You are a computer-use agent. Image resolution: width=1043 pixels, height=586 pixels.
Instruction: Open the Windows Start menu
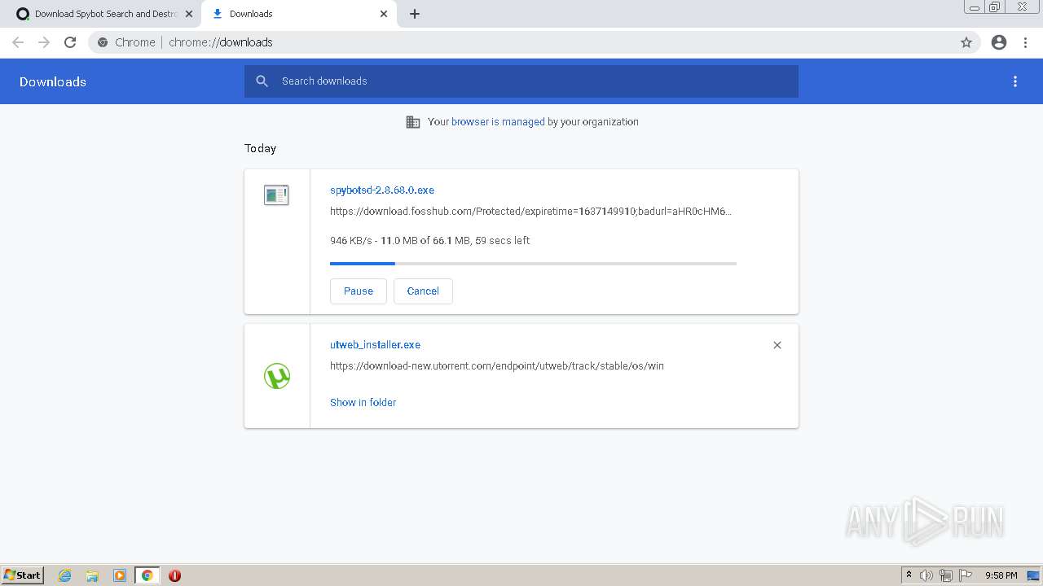pos(23,575)
